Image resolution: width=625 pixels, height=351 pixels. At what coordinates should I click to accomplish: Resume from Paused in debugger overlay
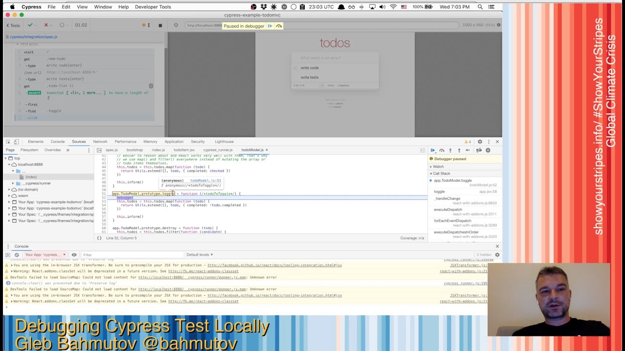[270, 26]
